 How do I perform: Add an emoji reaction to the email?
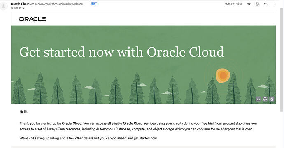pos(257,4)
